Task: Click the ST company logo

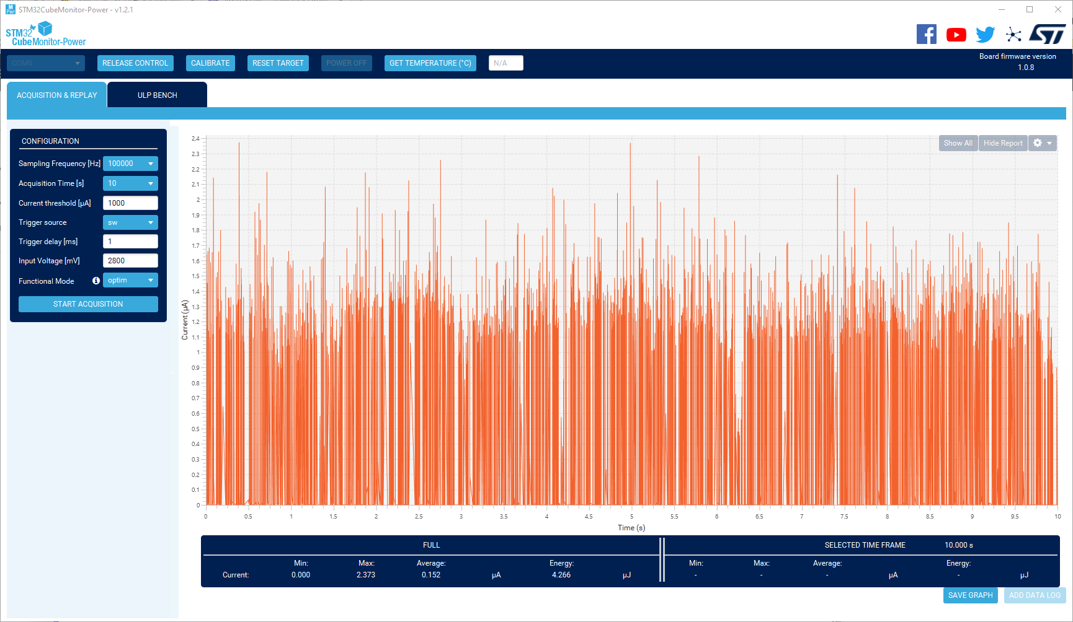Action: click(x=1047, y=34)
